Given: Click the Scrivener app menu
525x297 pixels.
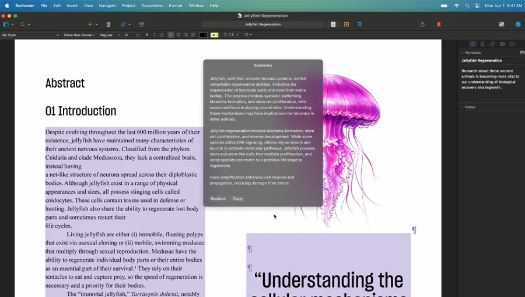Looking at the screenshot, I should [24, 6].
